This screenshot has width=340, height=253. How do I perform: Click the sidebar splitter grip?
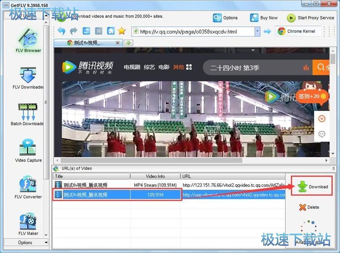click(46, 102)
